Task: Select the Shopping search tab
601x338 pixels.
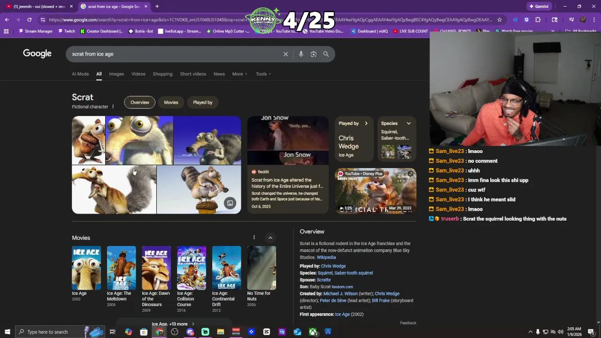Action: click(x=162, y=74)
